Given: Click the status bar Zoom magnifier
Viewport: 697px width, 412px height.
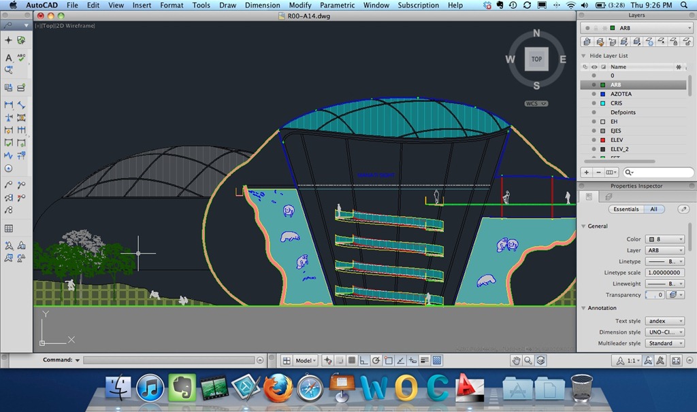Looking at the screenshot, I should [x=528, y=360].
